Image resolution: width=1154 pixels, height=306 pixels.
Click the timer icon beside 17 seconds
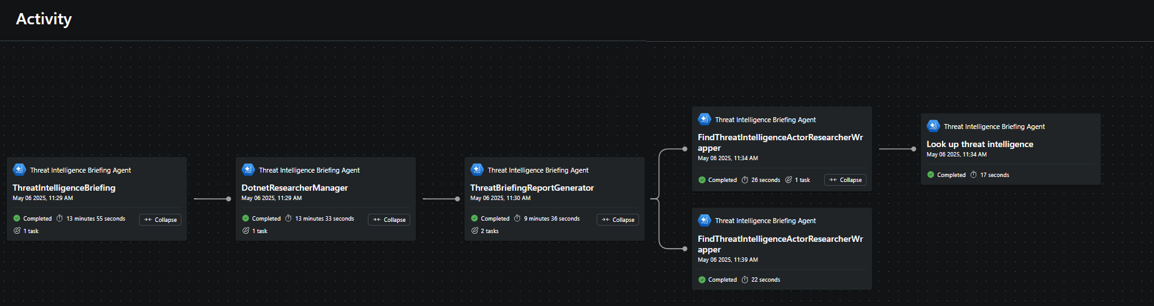click(x=974, y=175)
